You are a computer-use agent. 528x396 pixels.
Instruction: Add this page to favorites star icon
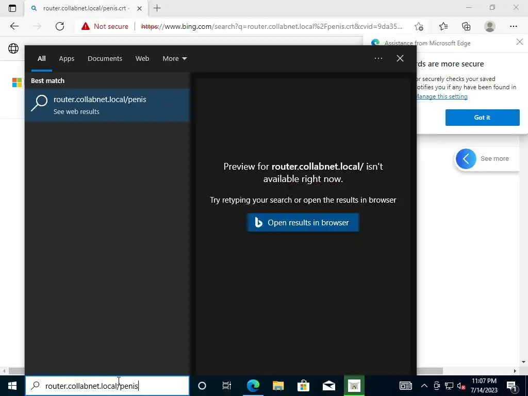(x=419, y=26)
